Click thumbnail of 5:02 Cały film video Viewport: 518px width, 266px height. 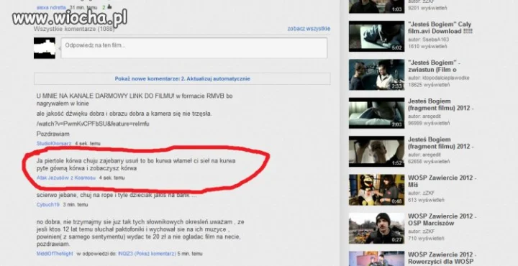[376, 36]
